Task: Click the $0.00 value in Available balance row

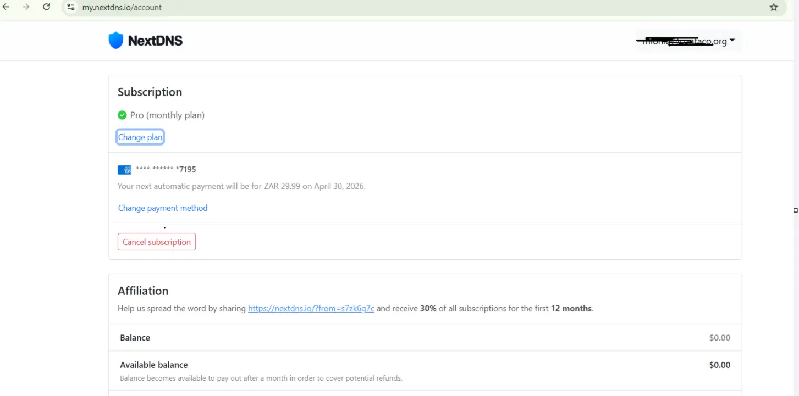Action: pyautogui.click(x=720, y=365)
